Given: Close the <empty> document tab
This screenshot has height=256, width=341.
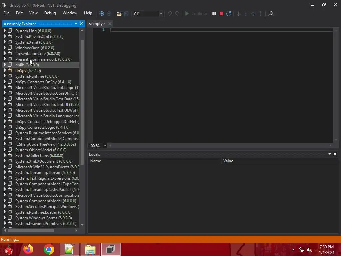Looking at the screenshot, I should coord(110,24).
